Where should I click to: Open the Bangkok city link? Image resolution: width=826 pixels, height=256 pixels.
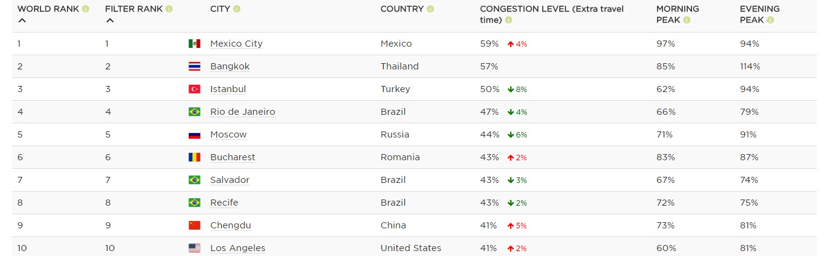pos(230,66)
